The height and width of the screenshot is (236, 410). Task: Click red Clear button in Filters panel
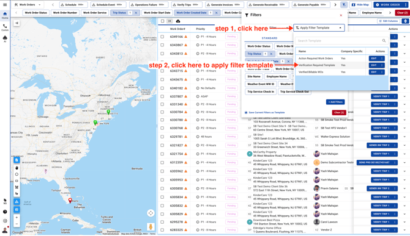click(339, 113)
